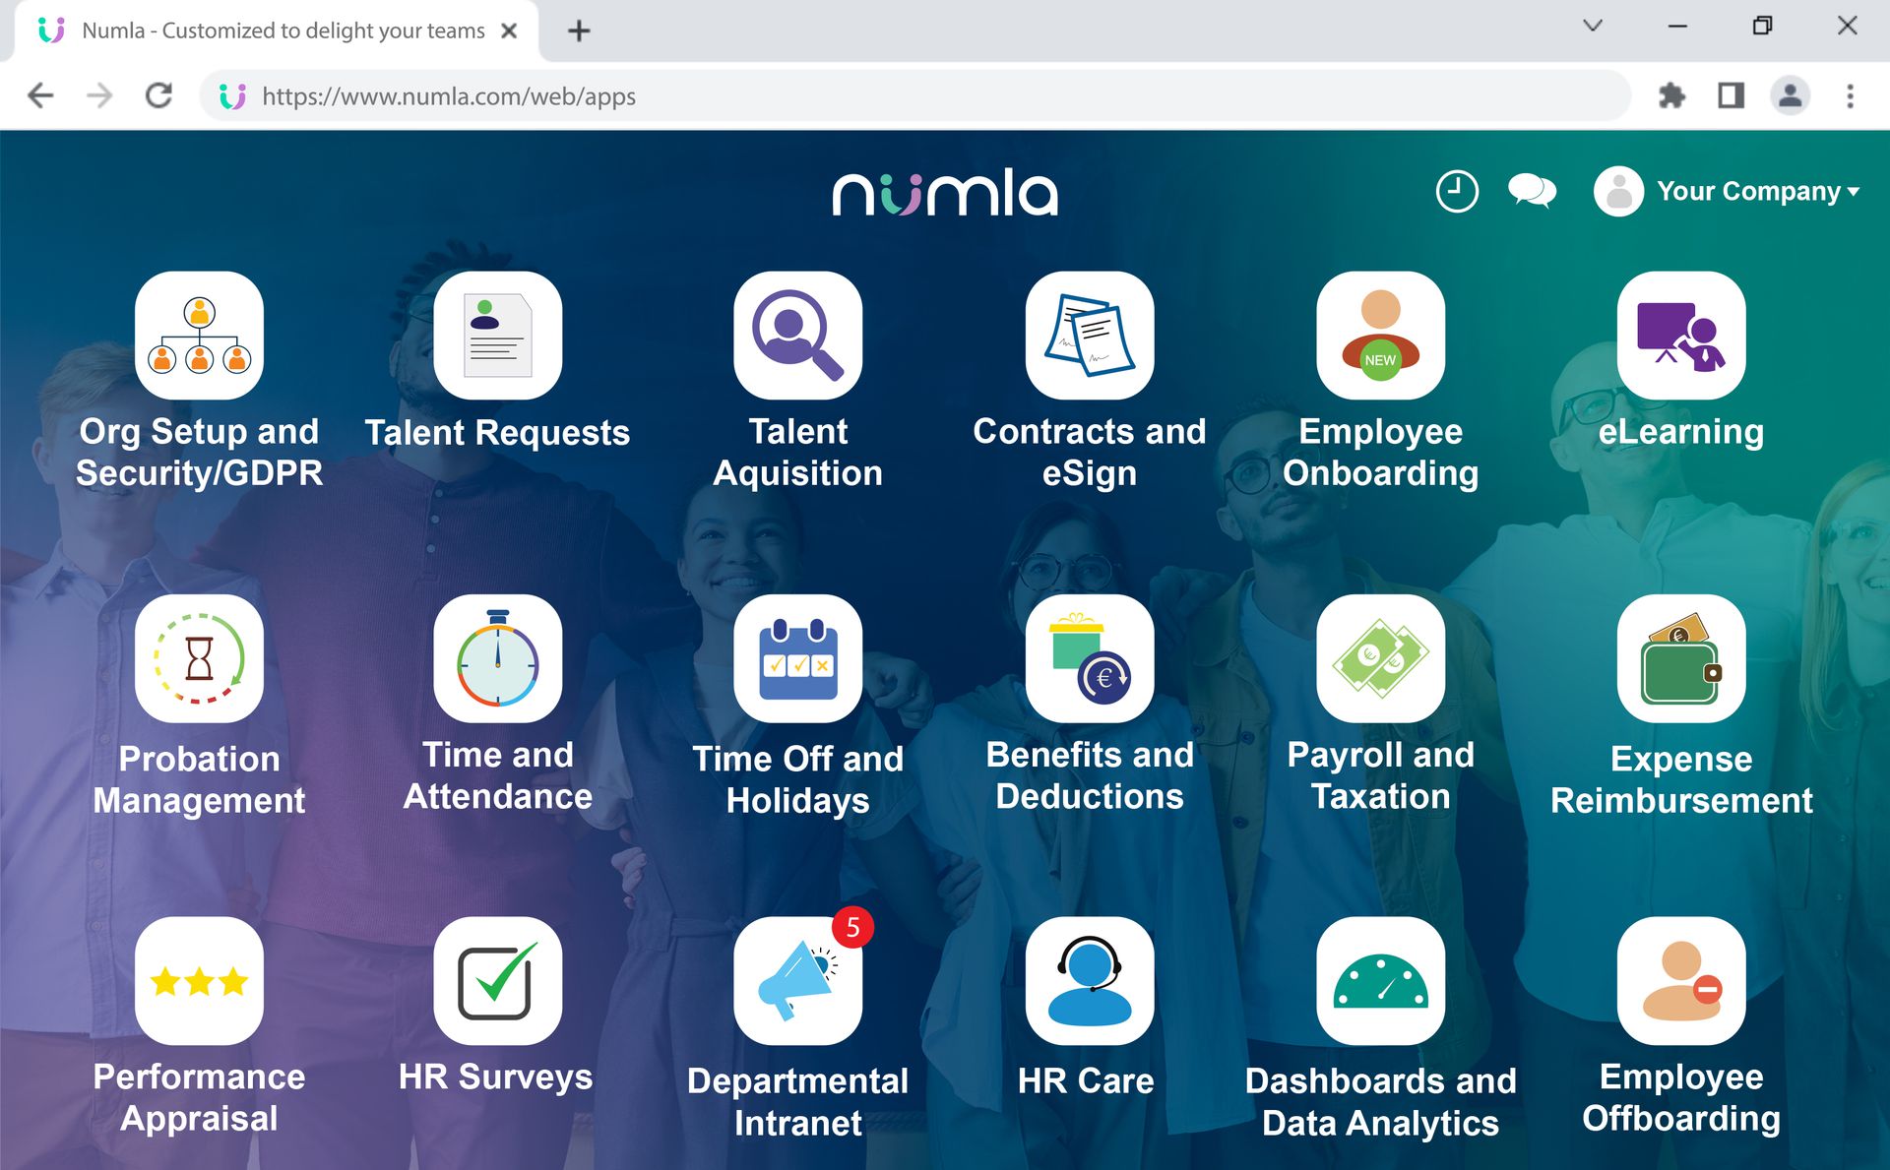
Task: Open the Time Off and Holidays app
Action: [797, 659]
